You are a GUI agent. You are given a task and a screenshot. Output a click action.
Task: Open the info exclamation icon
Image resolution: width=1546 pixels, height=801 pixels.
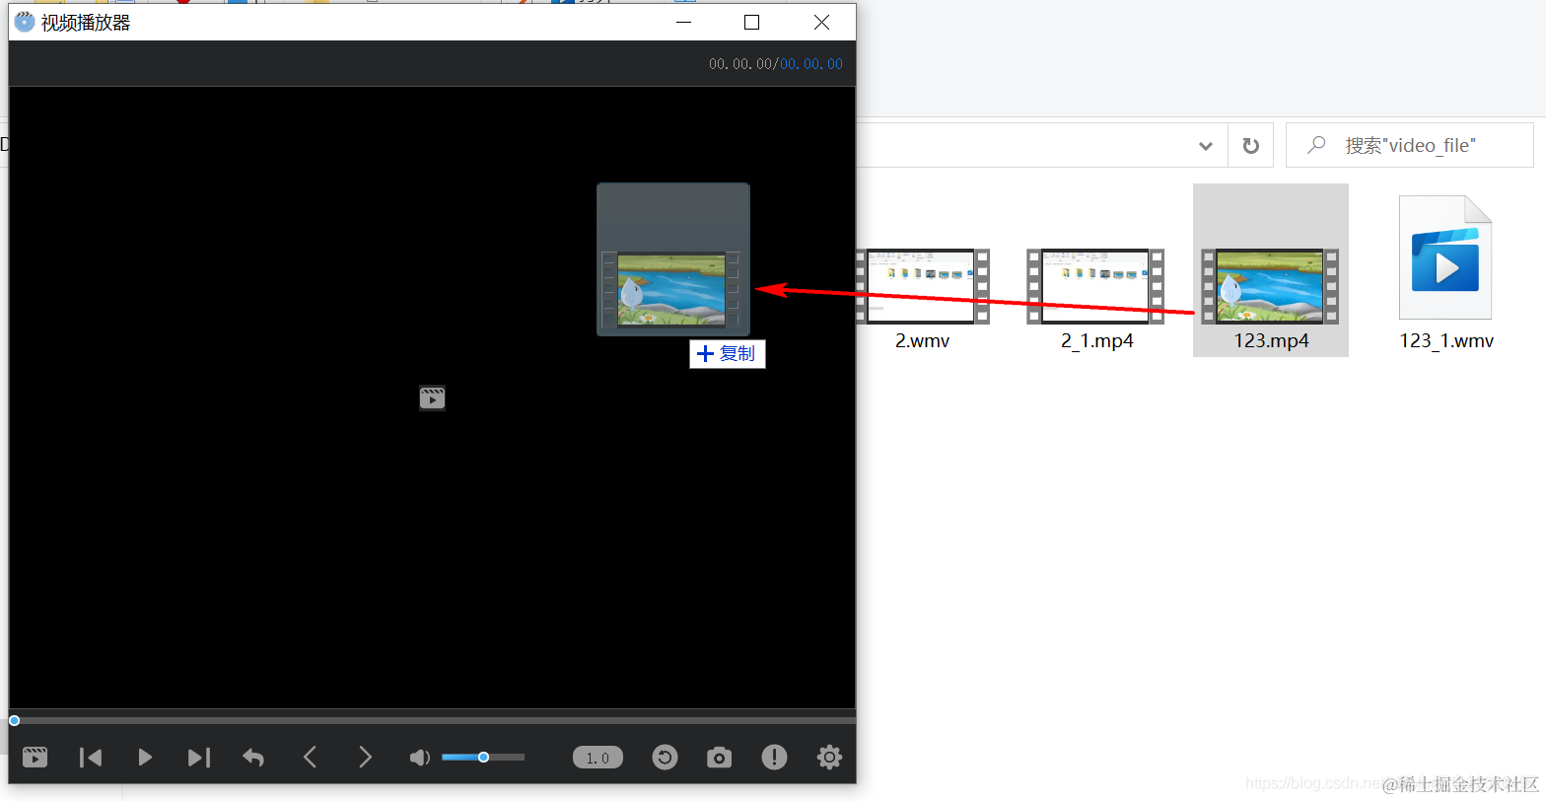pos(774,757)
